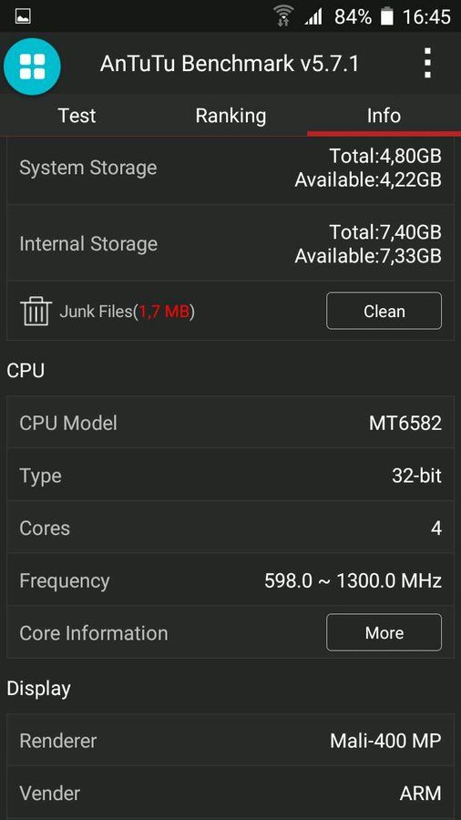Select the Renderer Mali-400 MP row
The image size is (461, 820).
pos(230,741)
